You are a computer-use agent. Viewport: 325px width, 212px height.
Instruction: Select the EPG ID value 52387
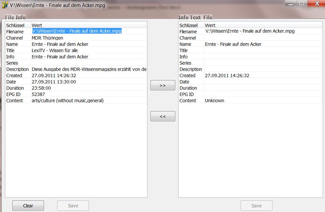pyautogui.click(x=38, y=94)
